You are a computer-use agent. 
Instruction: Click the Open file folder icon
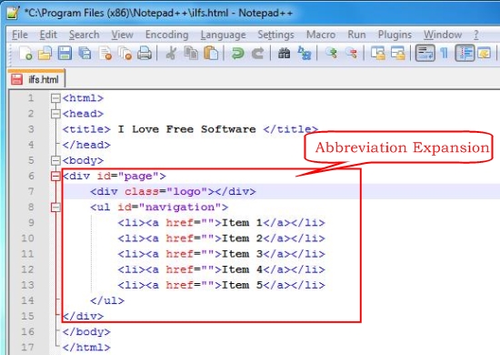coord(45,53)
